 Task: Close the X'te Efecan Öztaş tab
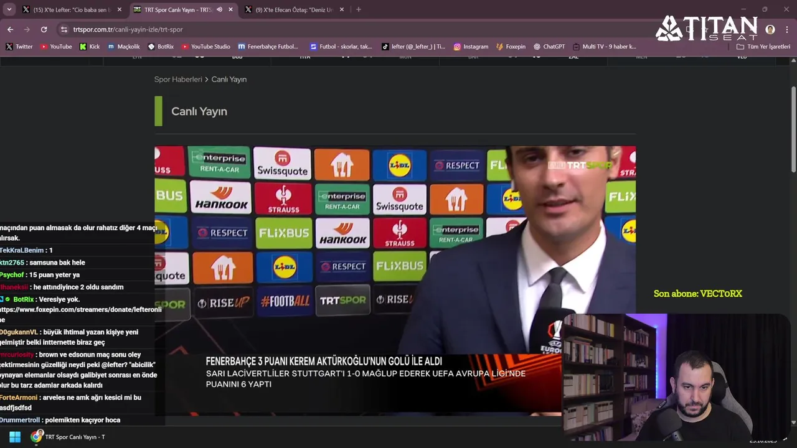tap(341, 9)
